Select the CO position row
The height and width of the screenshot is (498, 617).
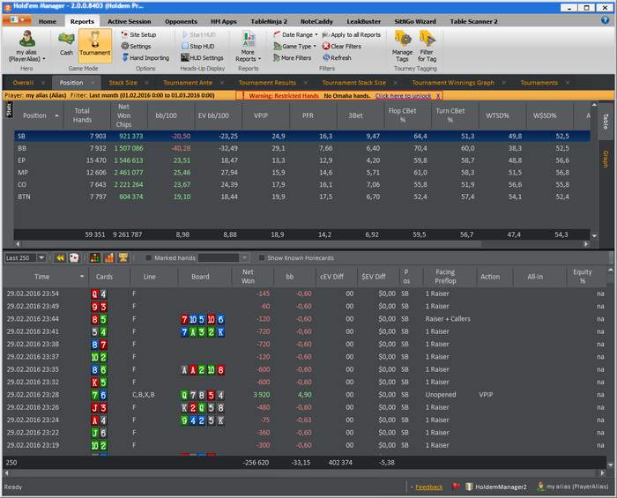coord(301,184)
